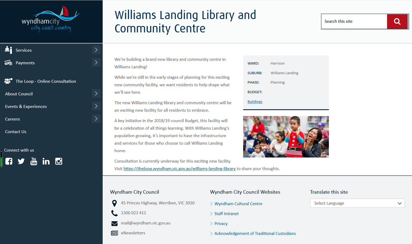Click the 45 Princes Highway address text
412x244 pixels.
click(x=158, y=203)
